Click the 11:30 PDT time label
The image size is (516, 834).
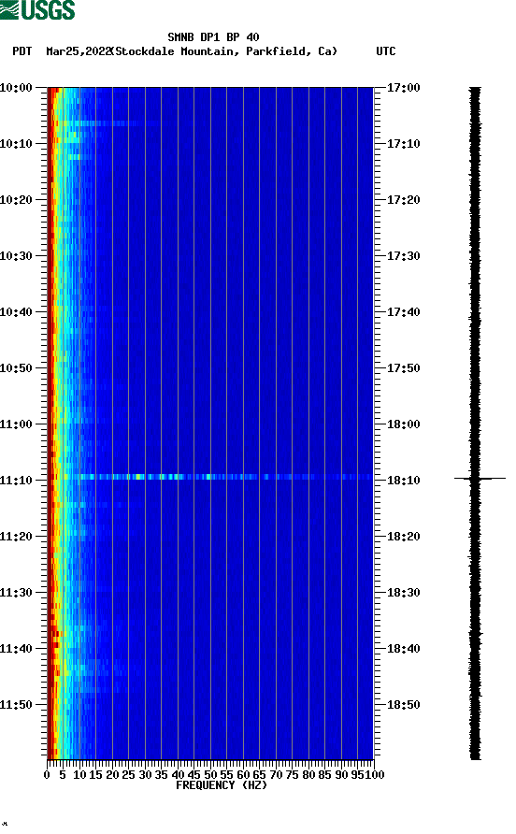pyautogui.click(x=16, y=593)
